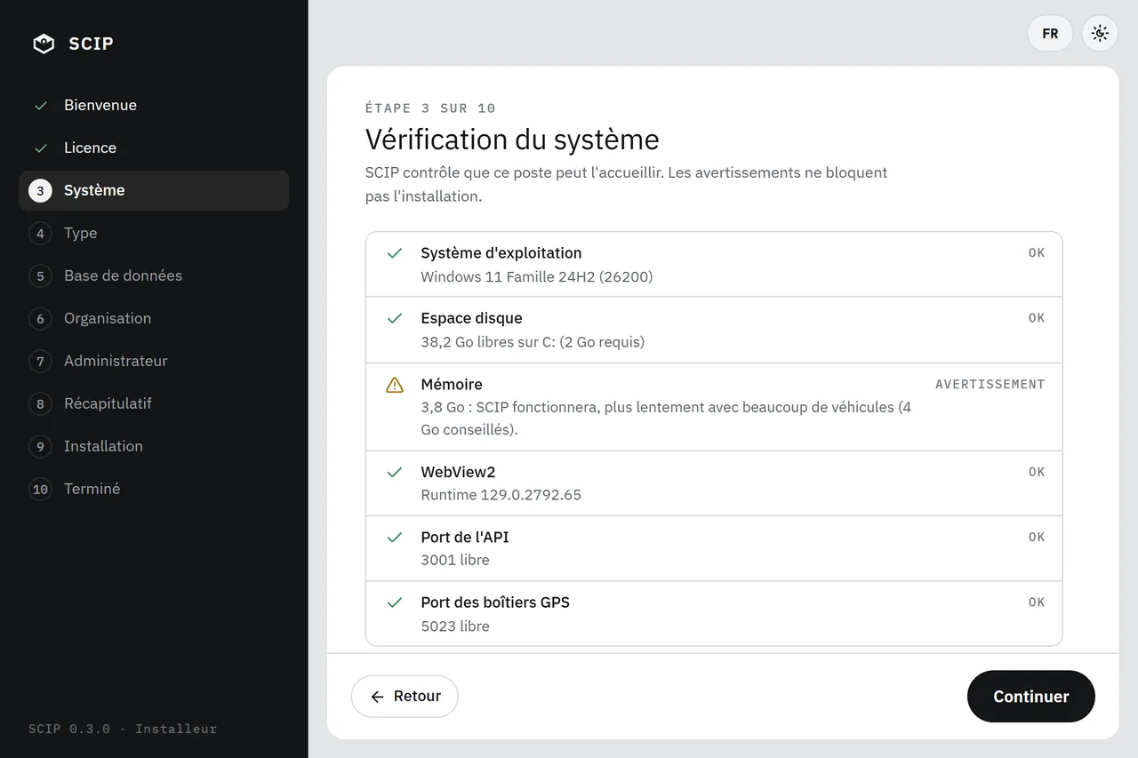
Task: Click the SCIP 0.3.0 Installeur footer text
Action: [x=123, y=729]
